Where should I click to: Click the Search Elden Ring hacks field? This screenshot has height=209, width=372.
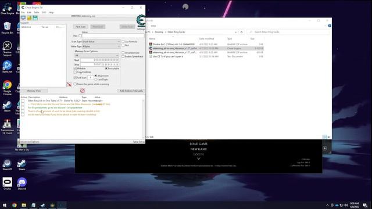(288, 32)
